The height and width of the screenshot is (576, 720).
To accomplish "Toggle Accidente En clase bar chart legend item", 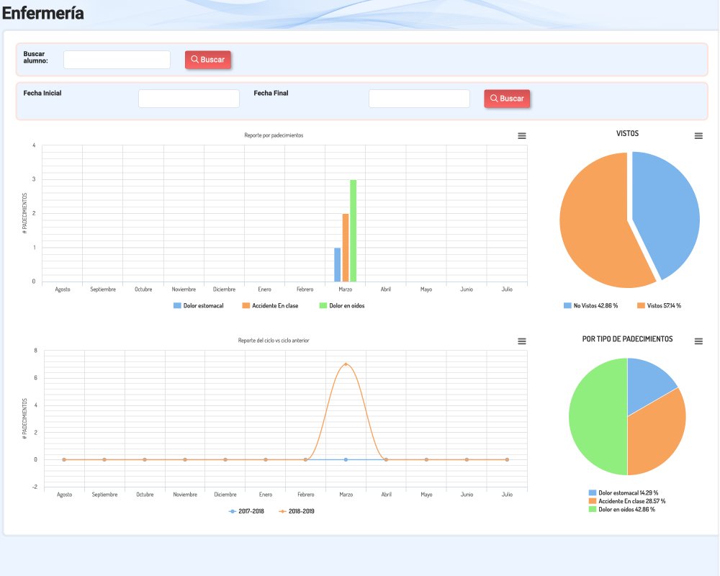I will coord(271,306).
